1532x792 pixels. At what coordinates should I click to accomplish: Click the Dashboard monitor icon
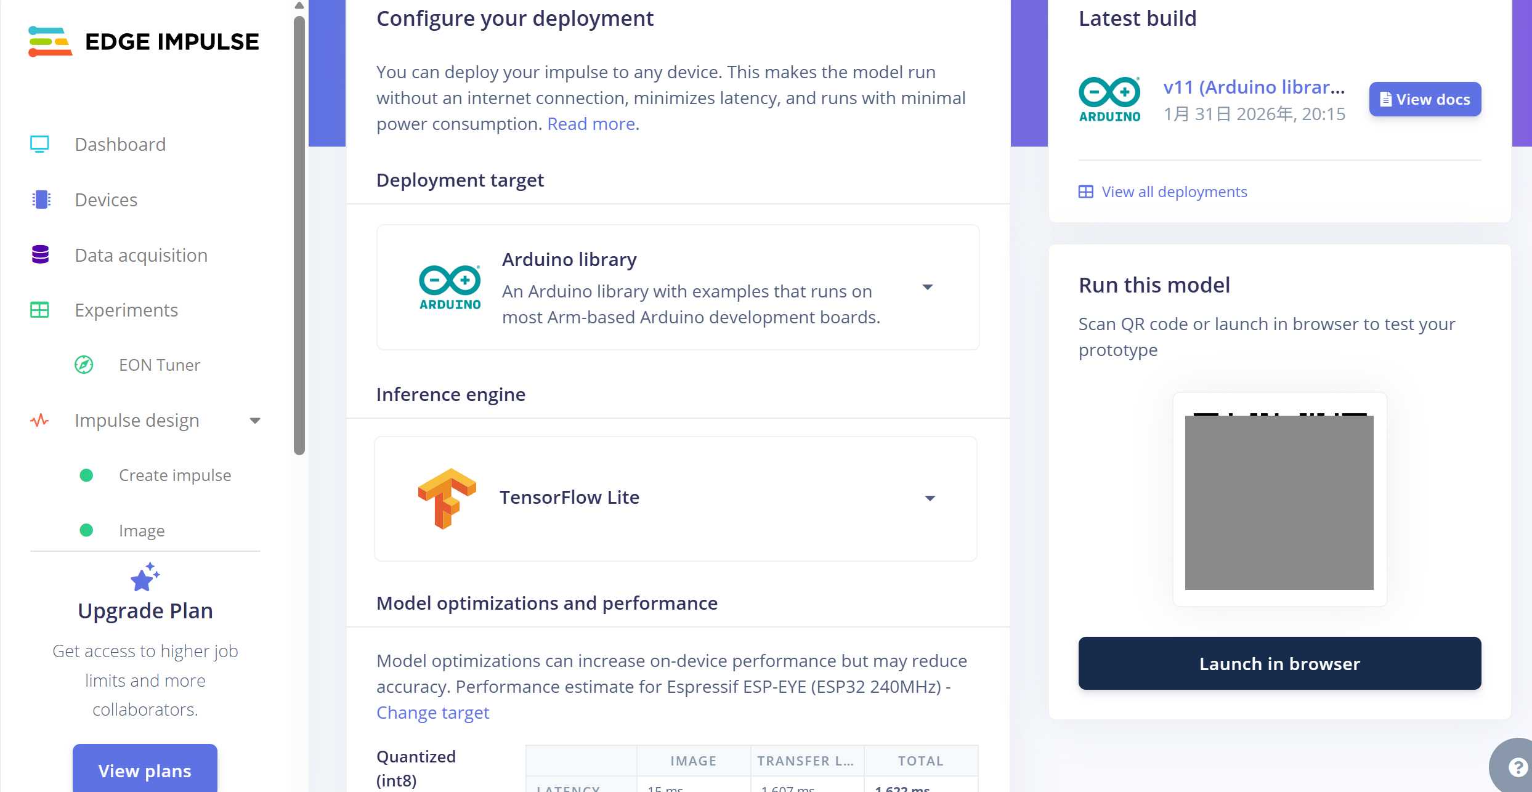tap(40, 144)
